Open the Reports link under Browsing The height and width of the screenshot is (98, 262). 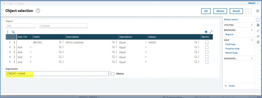[x=230, y=34]
